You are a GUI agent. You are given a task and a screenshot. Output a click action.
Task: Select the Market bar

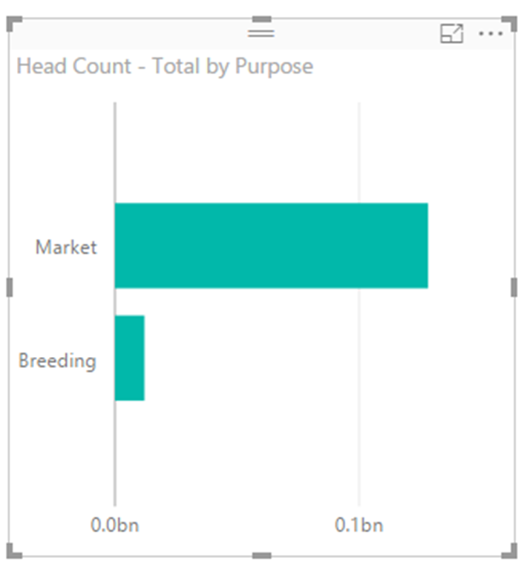click(271, 246)
